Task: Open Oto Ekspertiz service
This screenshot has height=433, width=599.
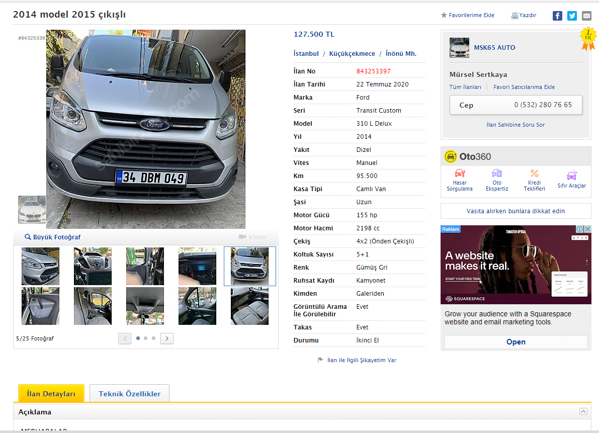Action: tap(497, 180)
